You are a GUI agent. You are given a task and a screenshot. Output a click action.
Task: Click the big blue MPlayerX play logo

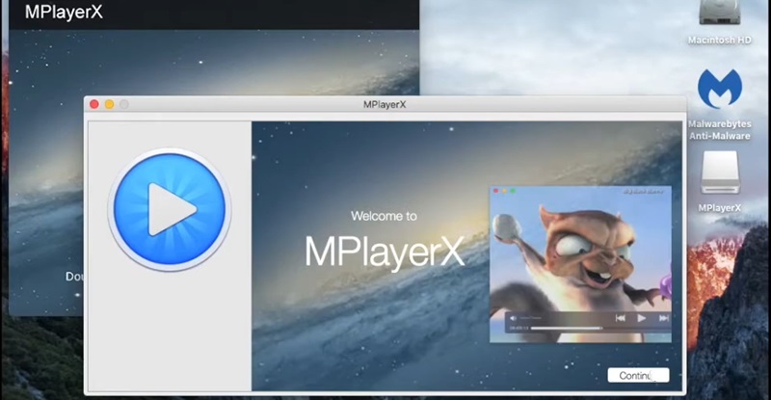pyautogui.click(x=170, y=209)
